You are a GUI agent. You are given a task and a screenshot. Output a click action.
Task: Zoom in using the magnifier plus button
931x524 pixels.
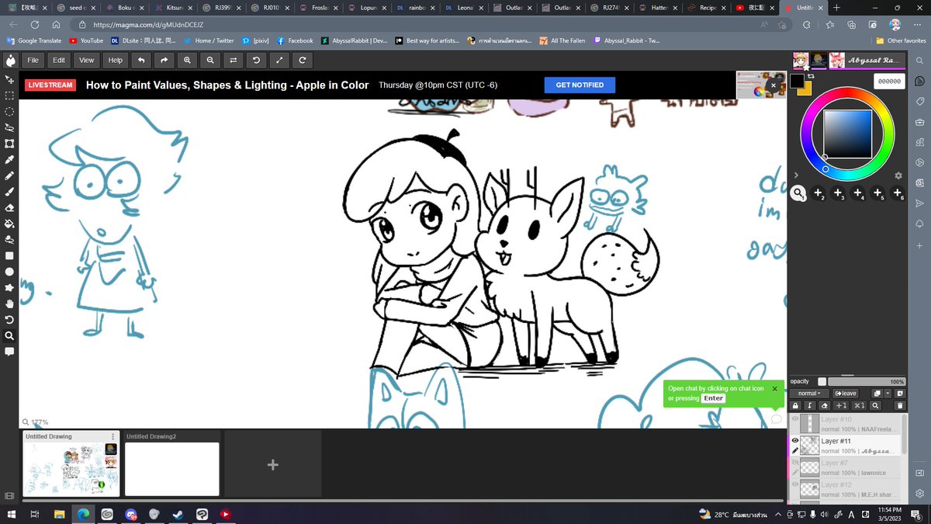point(187,60)
